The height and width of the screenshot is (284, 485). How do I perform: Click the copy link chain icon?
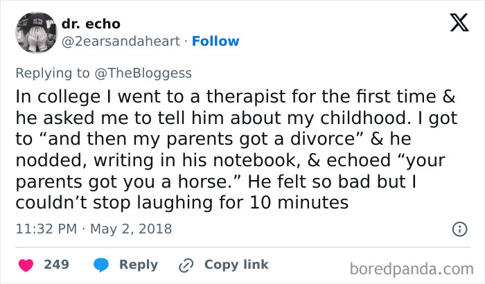[185, 265]
